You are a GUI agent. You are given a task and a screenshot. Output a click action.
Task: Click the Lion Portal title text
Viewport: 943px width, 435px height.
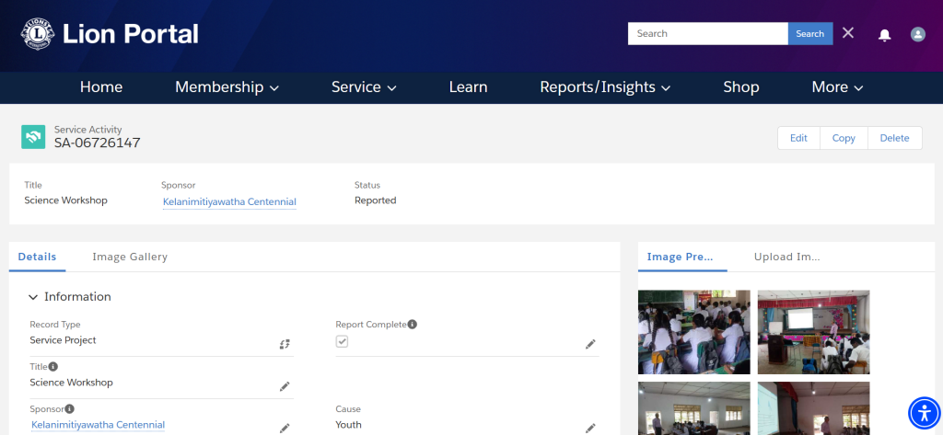(x=131, y=34)
